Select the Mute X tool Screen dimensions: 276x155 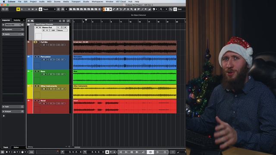pos(128,9)
